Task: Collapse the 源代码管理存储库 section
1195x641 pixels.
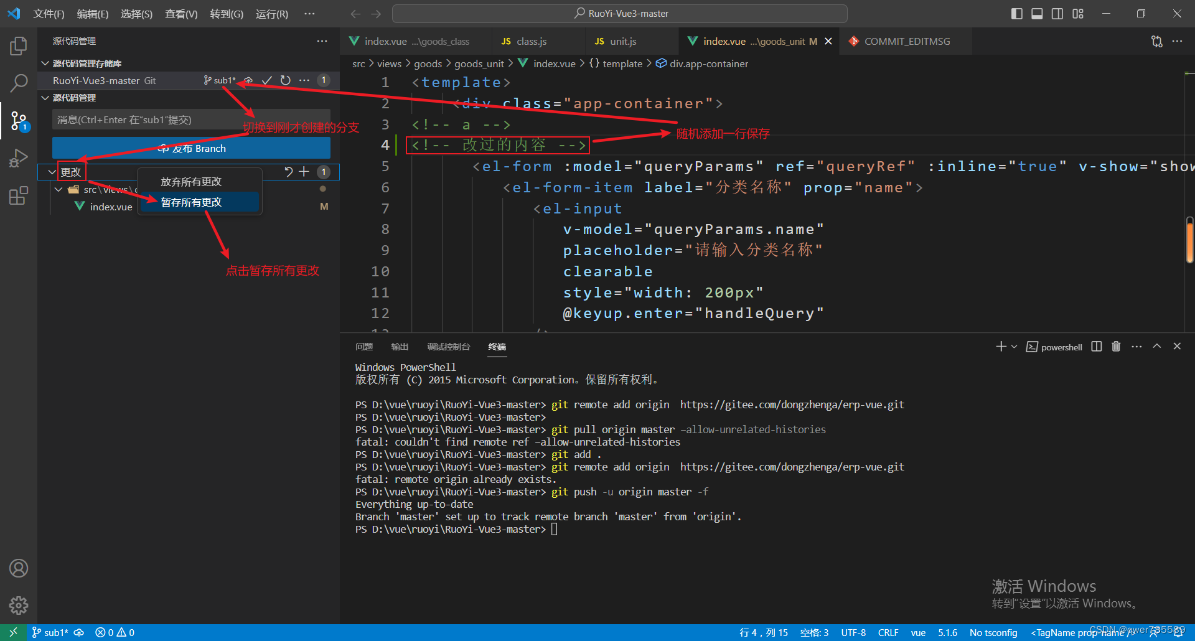Action: pyautogui.click(x=45, y=63)
